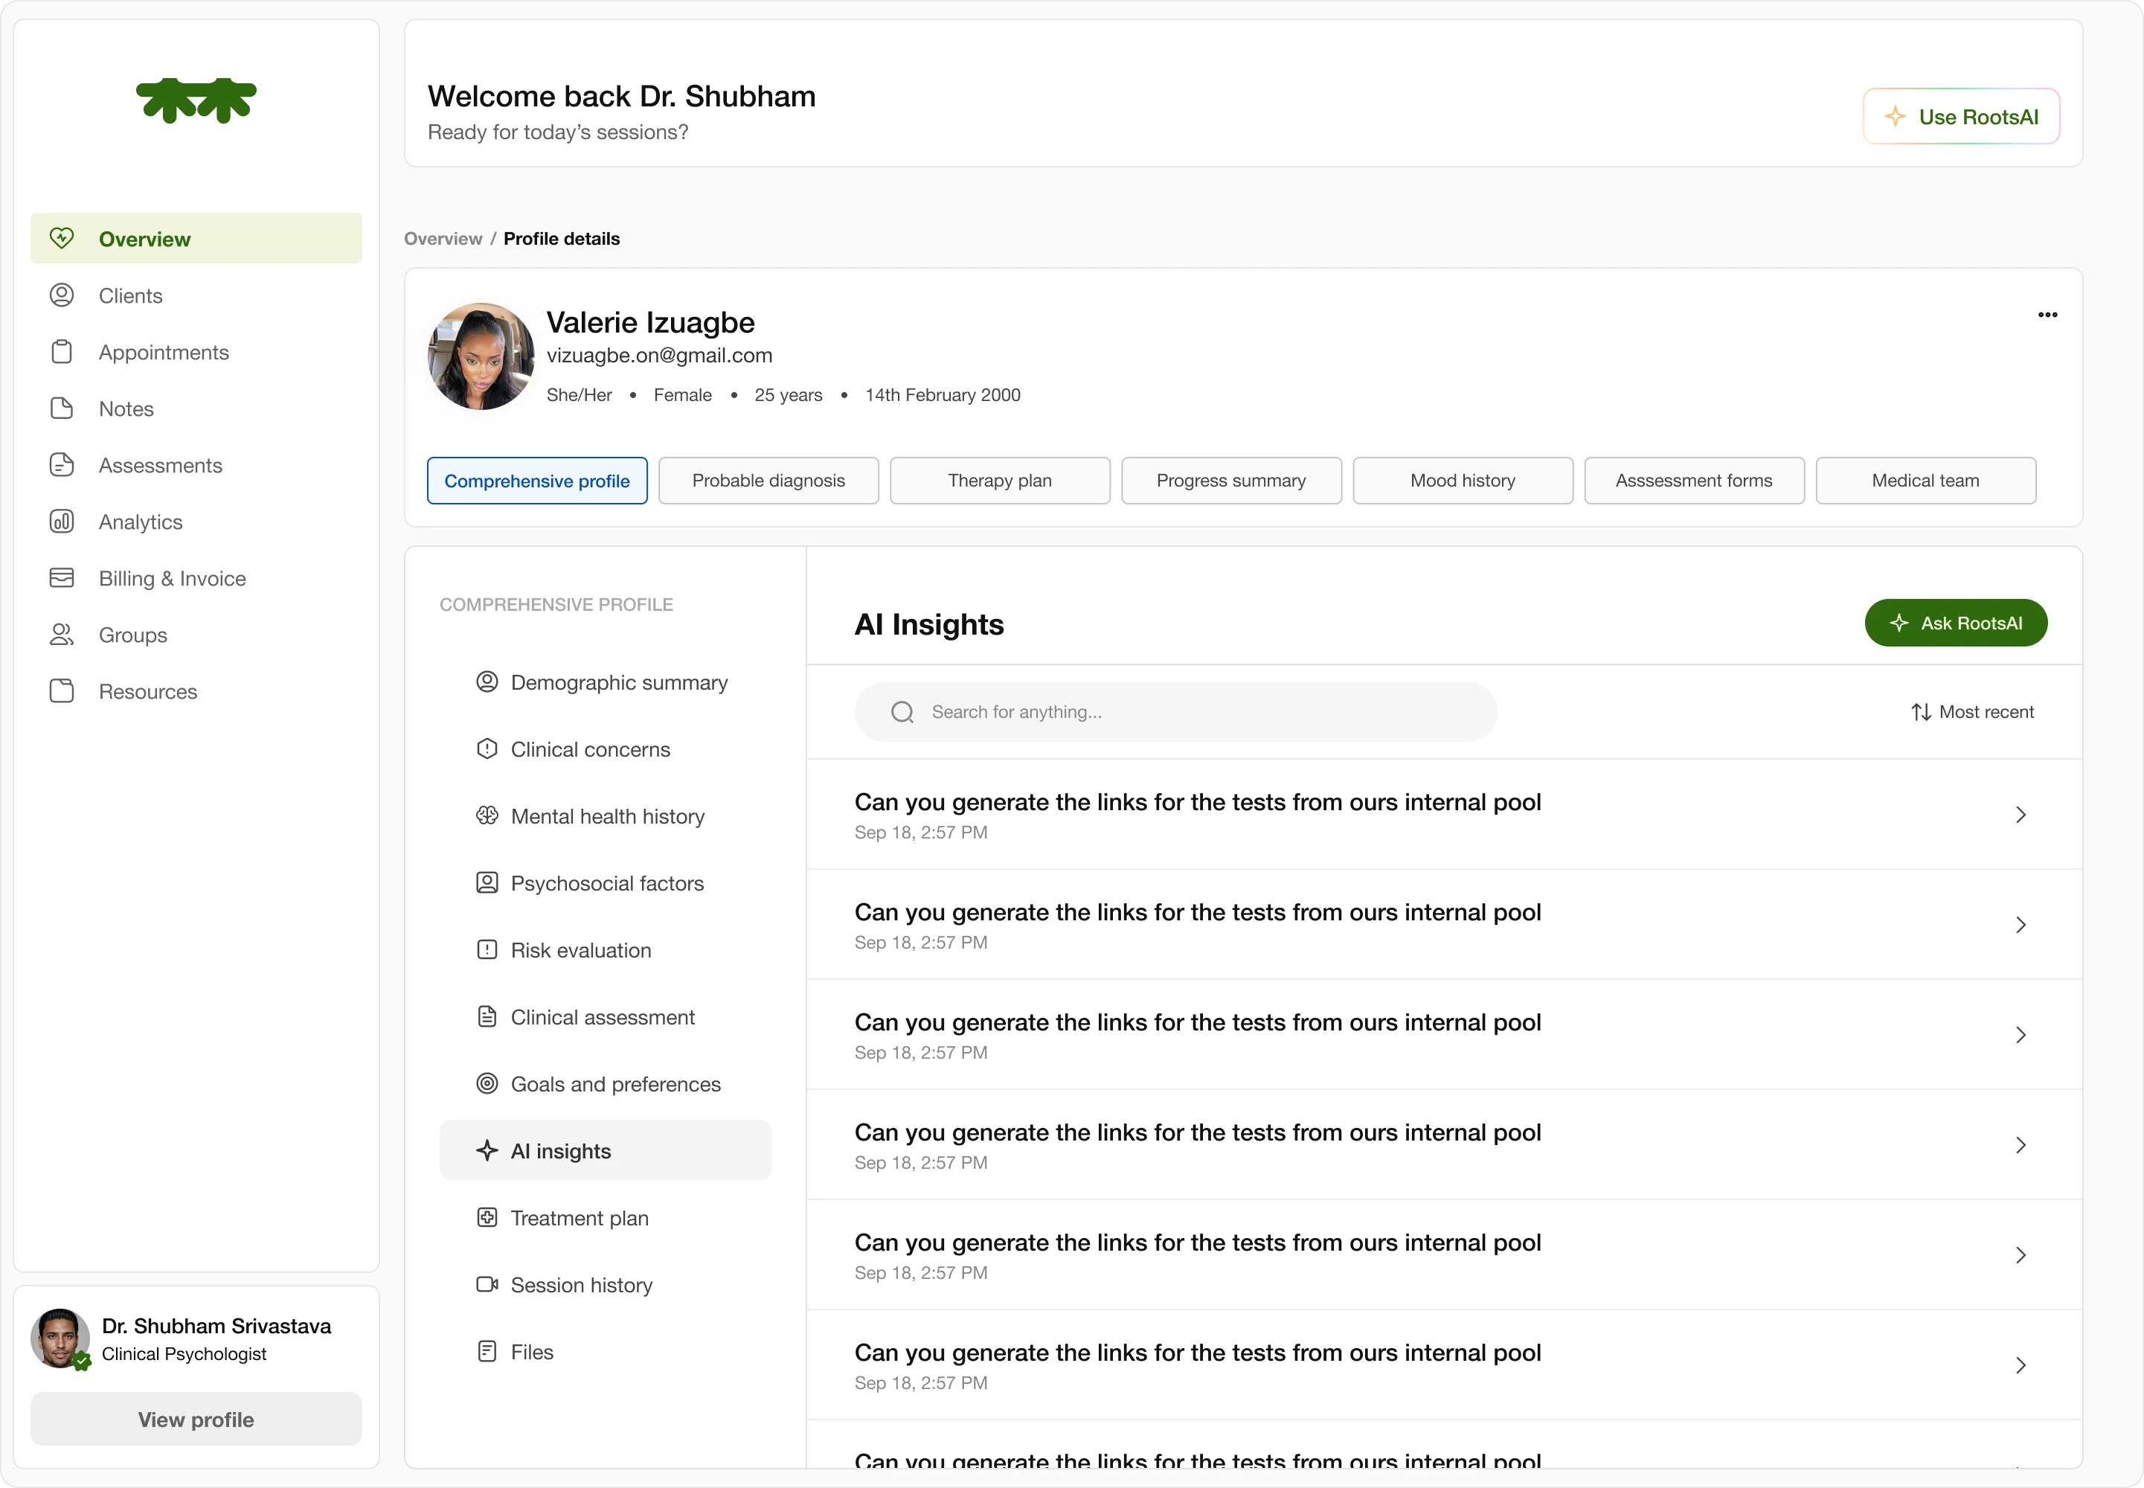Viewport: 2144px width, 1488px height.
Task: Click the Analytics bar chart icon
Action: [x=62, y=522]
